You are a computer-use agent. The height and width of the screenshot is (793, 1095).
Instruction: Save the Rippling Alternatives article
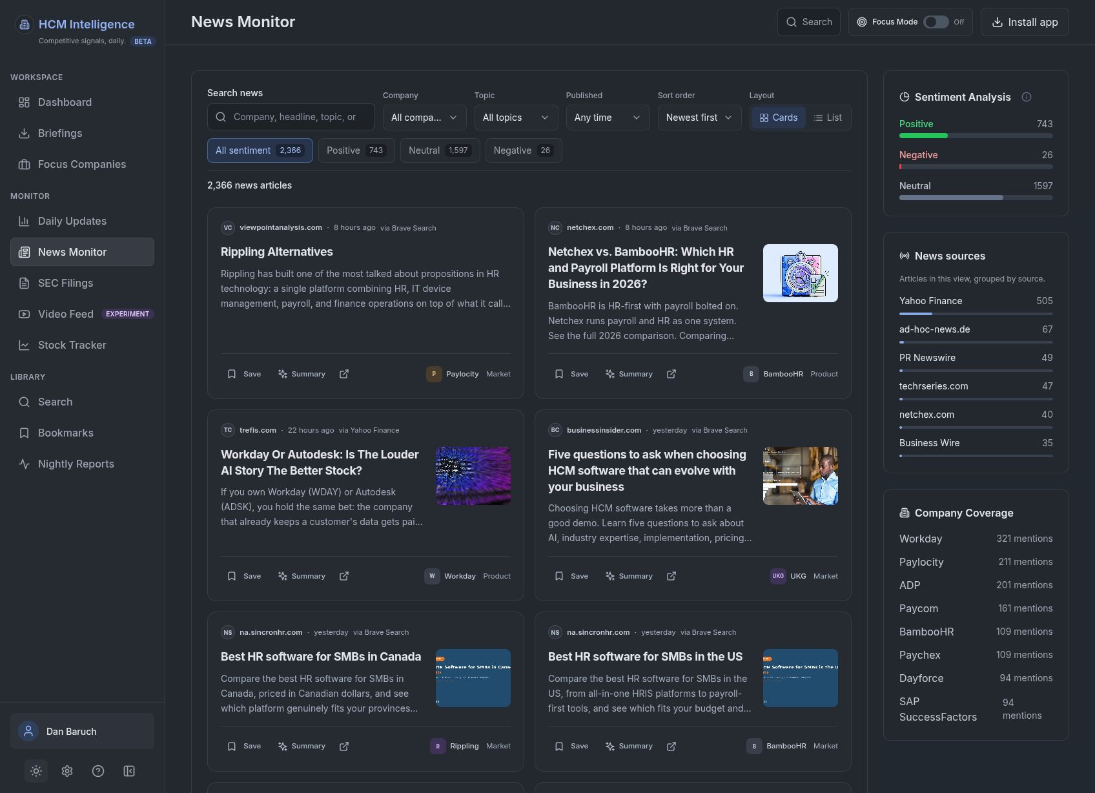tap(244, 374)
